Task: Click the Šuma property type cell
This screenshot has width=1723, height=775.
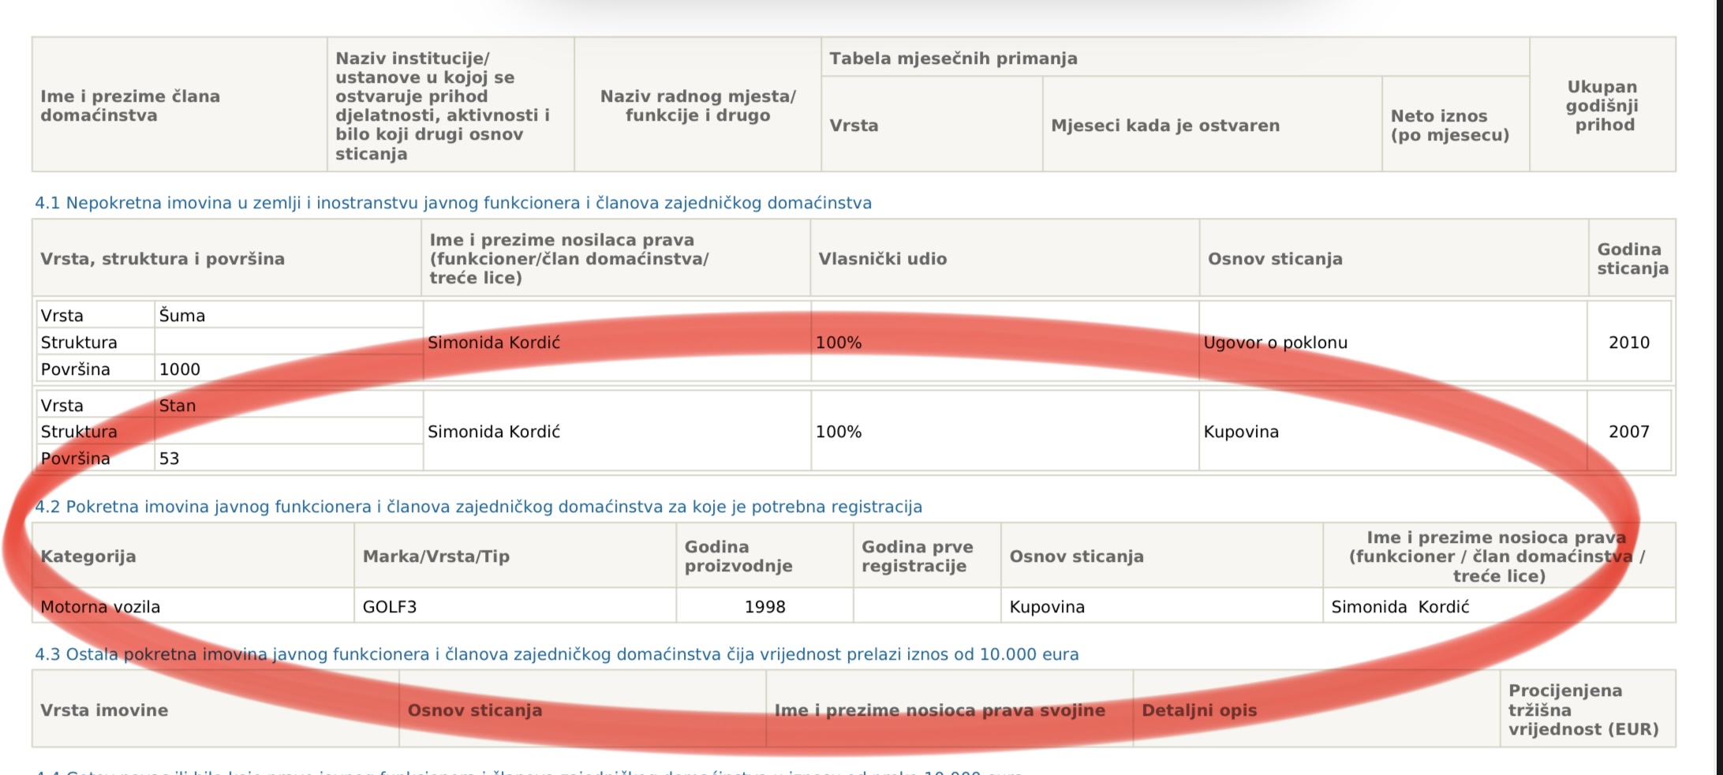Action: click(x=182, y=316)
